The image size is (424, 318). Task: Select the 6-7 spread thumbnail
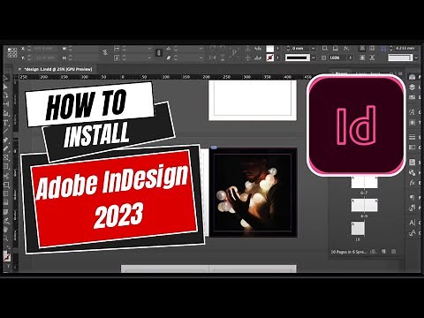[x=364, y=182]
